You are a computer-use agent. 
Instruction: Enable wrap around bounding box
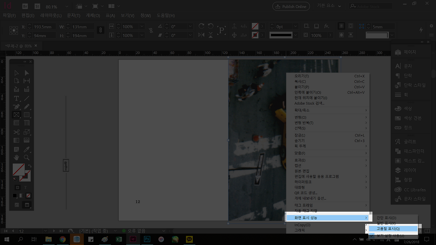point(351,26)
